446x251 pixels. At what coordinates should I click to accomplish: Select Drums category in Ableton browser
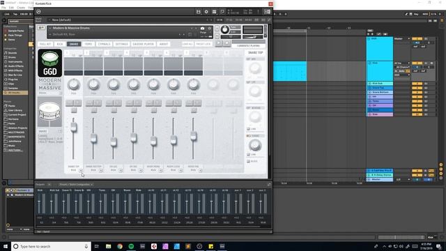click(x=13, y=57)
